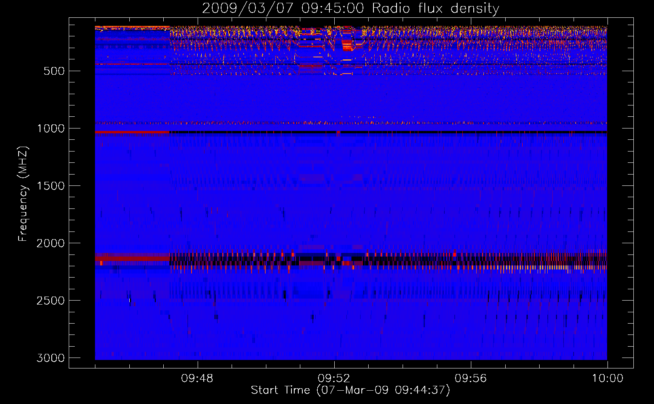Select the 1500 frequency tick label
This screenshot has height=404, width=654.
pos(51,186)
